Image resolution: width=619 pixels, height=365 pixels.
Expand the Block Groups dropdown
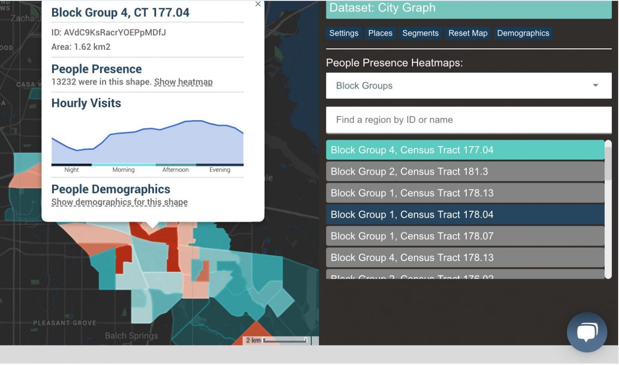point(469,85)
